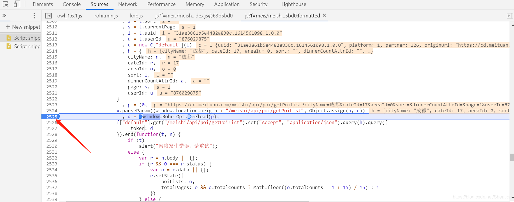The width and height of the screenshot is (514, 202).
Task: Click the scroll up arrow of code editor
Action: click(512, 25)
